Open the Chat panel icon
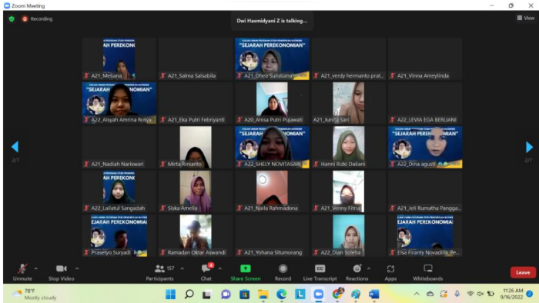 point(206,268)
